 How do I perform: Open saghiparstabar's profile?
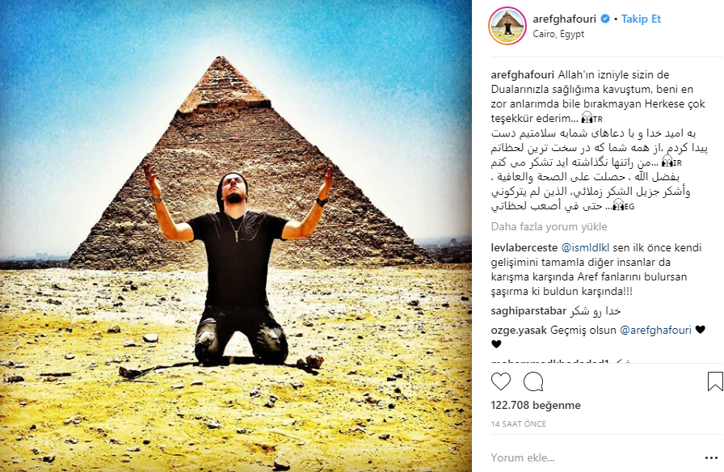[x=528, y=311]
